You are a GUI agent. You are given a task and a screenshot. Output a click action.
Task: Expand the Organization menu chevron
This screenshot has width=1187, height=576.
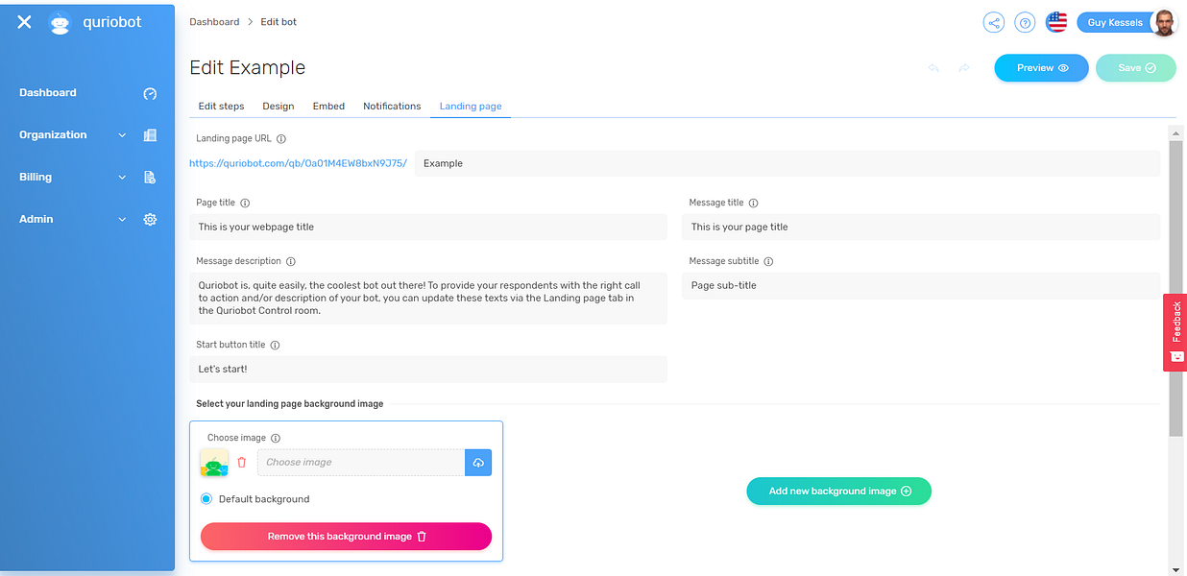[x=122, y=135]
